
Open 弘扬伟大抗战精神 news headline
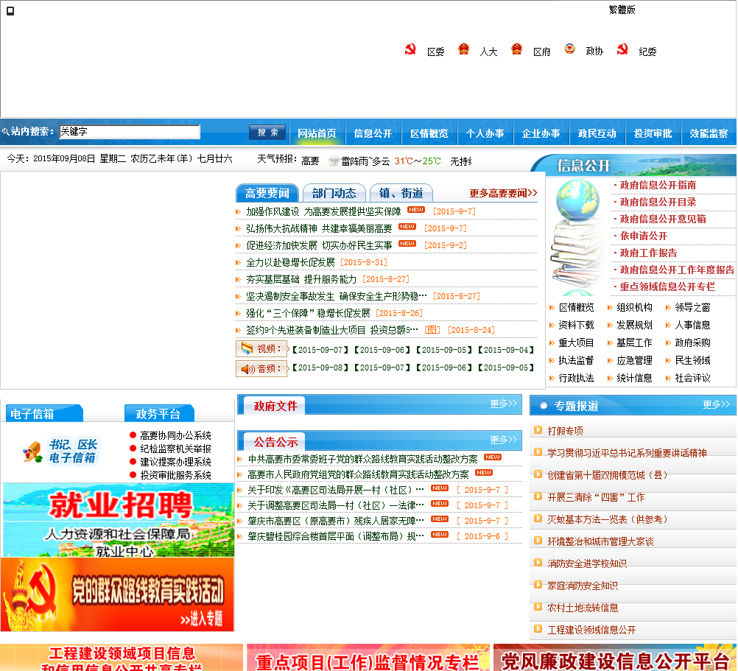319,228
